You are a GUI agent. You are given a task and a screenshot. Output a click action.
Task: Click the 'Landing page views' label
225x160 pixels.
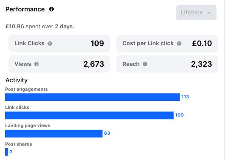[28, 125]
